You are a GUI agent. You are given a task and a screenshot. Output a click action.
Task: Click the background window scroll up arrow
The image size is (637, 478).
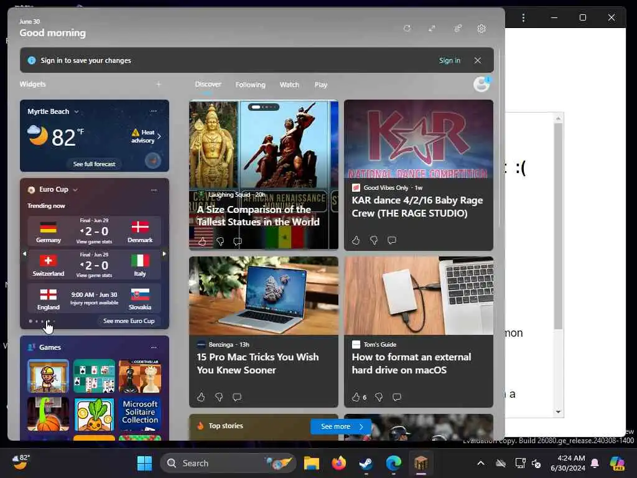tap(559, 118)
